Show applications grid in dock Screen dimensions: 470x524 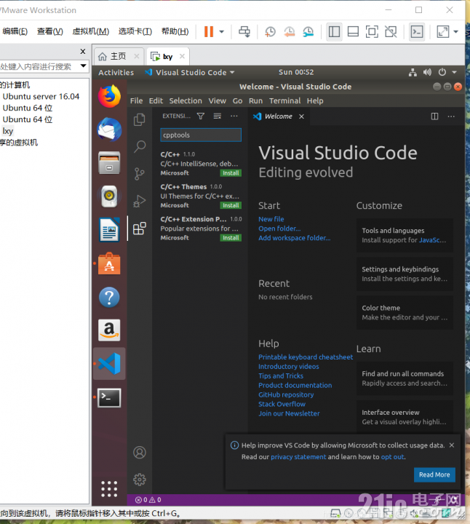(x=109, y=489)
